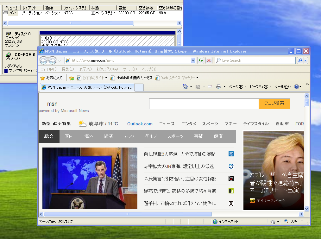
Task: Click the green Refresh icon beside address bar
Action: point(201,60)
